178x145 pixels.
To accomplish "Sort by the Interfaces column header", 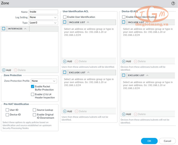I will pos(18,29).
